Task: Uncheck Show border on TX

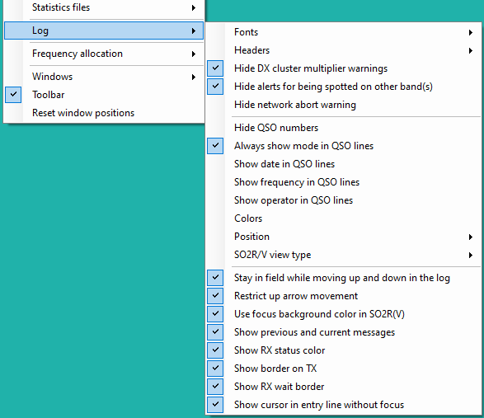Action: (343, 369)
